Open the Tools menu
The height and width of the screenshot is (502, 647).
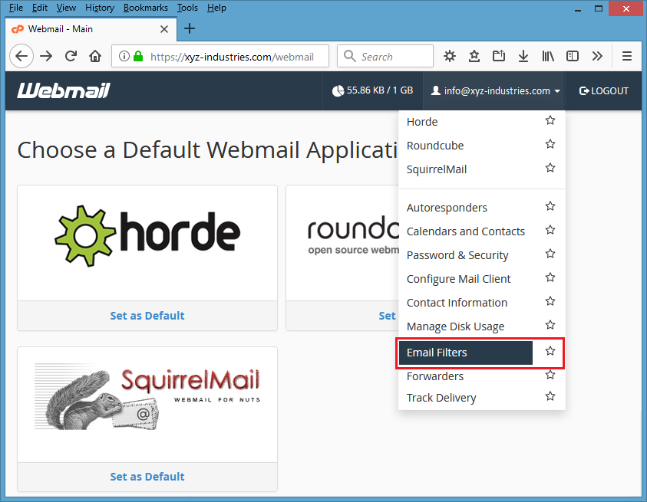(187, 8)
